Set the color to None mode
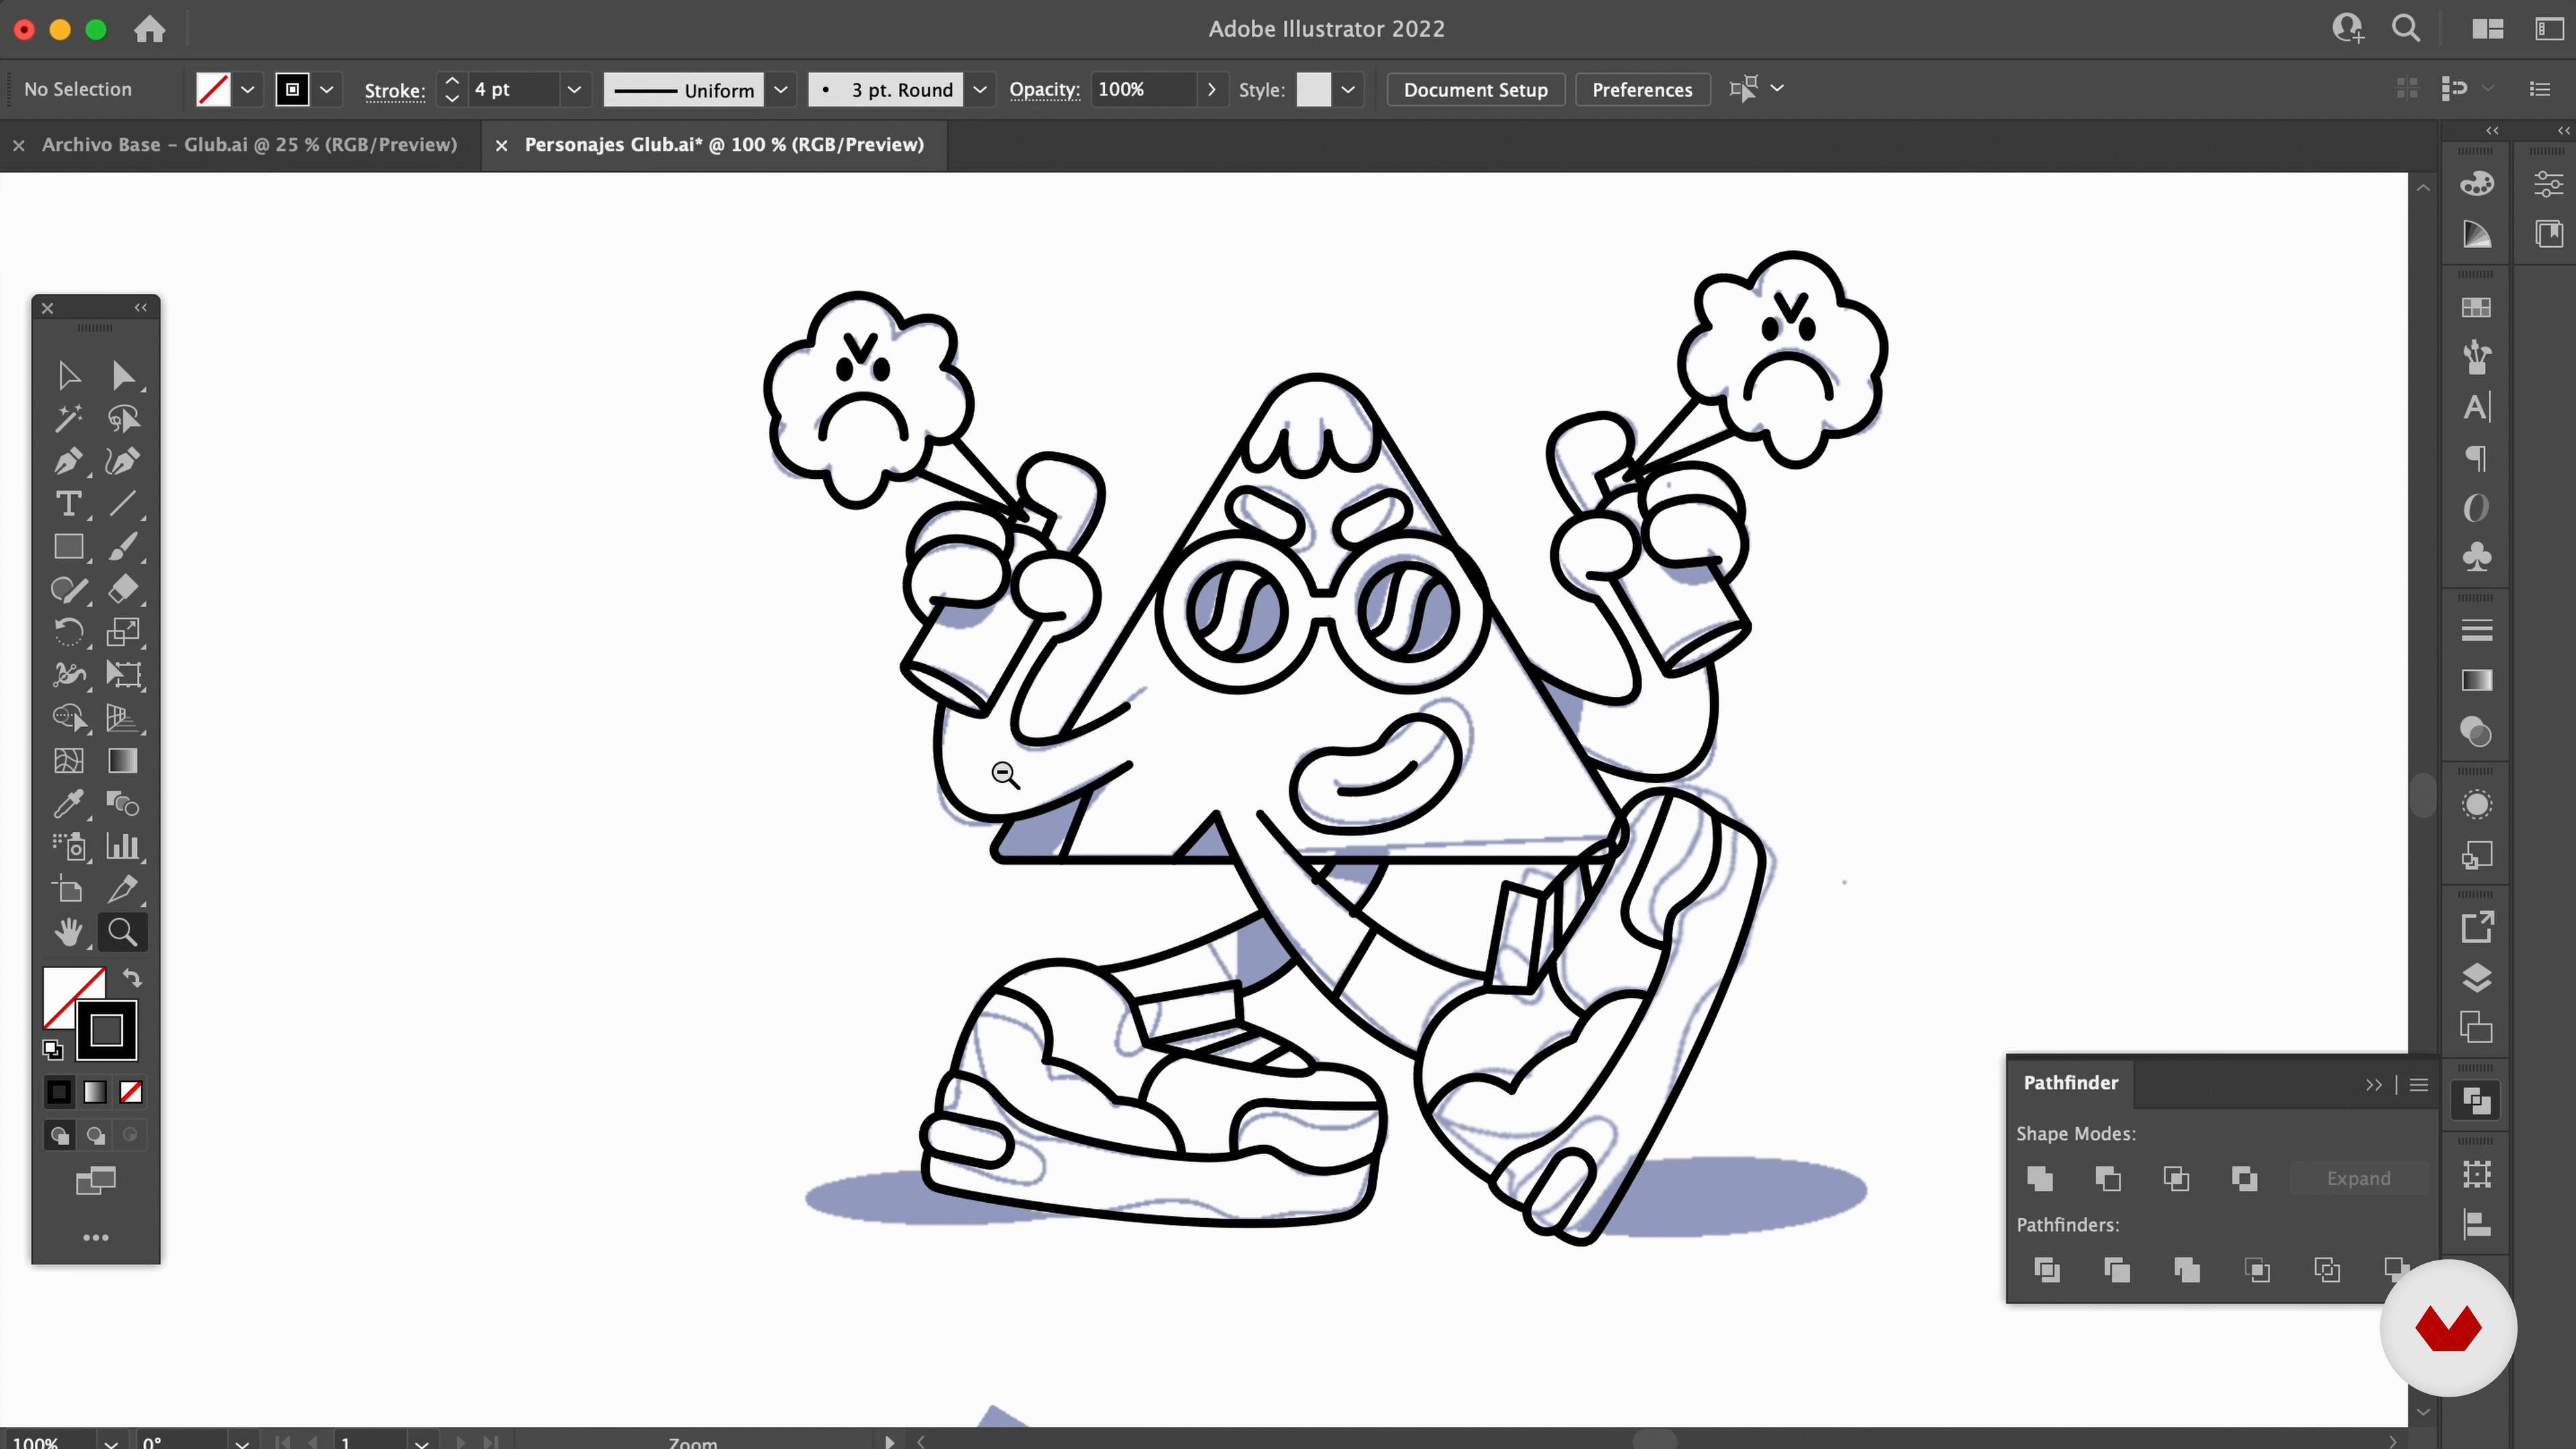The image size is (2576, 1449). pyautogui.click(x=131, y=1092)
